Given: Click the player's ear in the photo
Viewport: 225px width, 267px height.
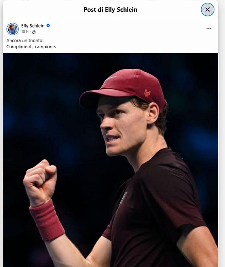Looking at the screenshot, I should (x=153, y=115).
